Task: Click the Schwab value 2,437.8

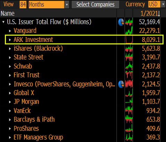Action: point(151,66)
